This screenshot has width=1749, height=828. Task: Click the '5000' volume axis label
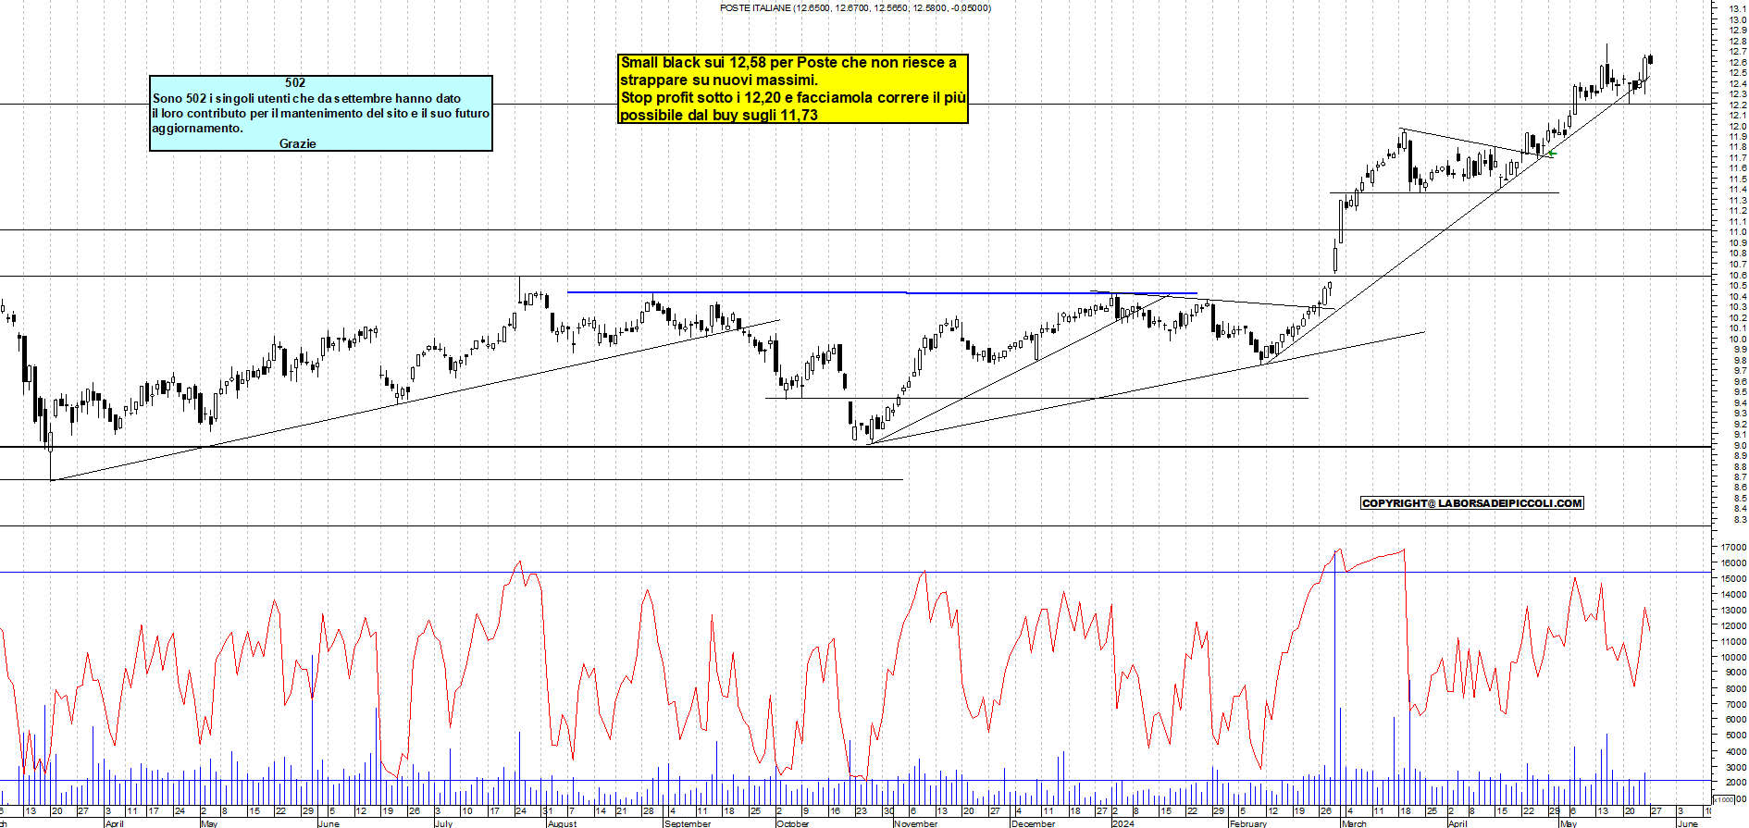click(x=1735, y=735)
